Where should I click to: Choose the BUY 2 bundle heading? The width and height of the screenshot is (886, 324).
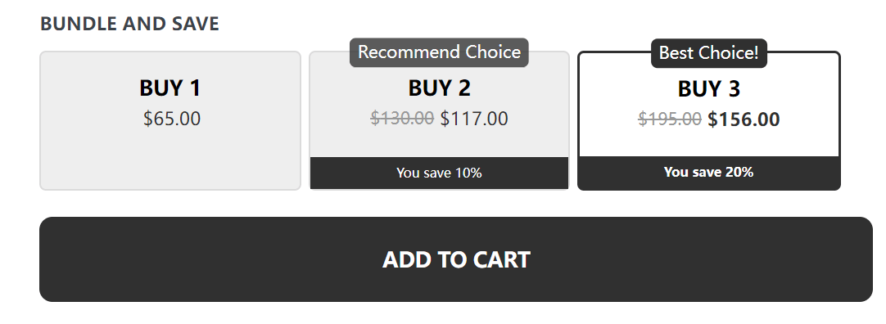click(439, 88)
